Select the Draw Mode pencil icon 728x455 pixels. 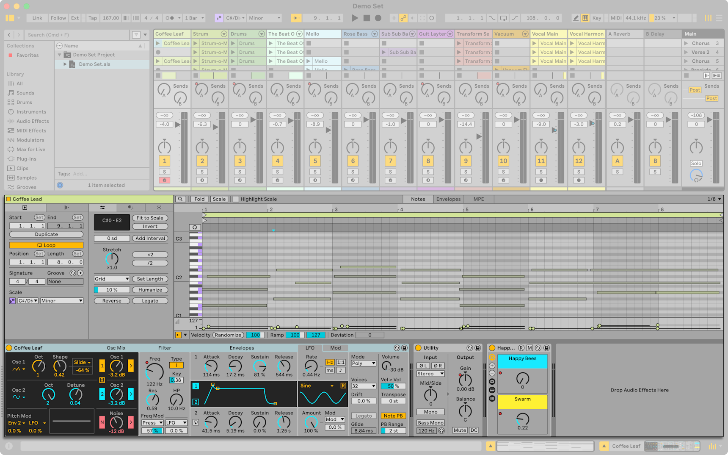pos(576,18)
